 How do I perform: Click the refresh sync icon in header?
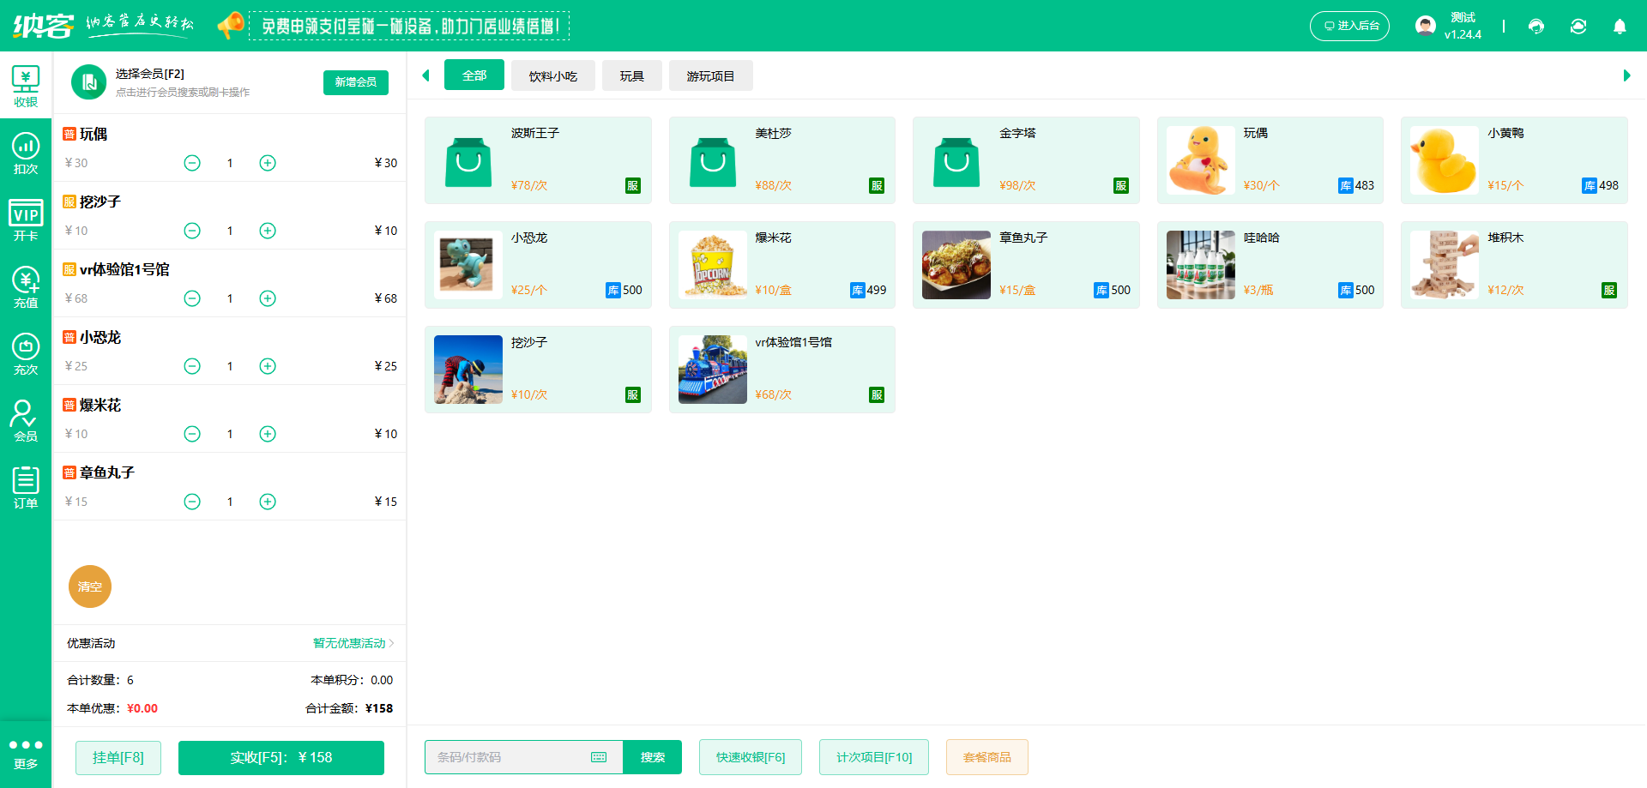click(1578, 27)
